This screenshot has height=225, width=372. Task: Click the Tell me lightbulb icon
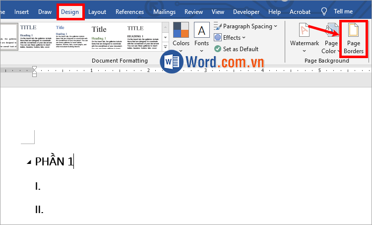pos(324,11)
